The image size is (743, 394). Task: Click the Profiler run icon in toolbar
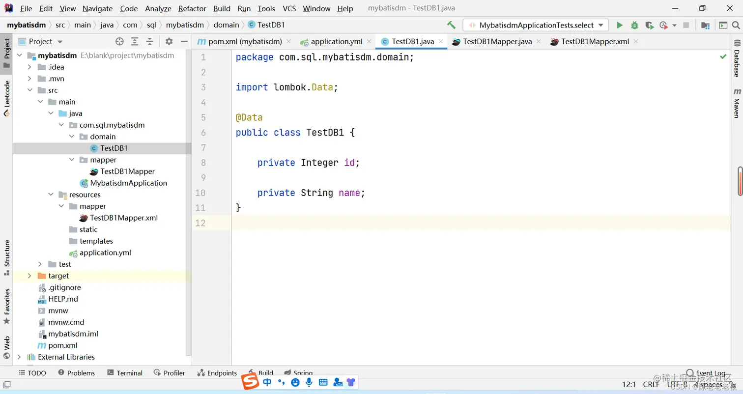663,25
